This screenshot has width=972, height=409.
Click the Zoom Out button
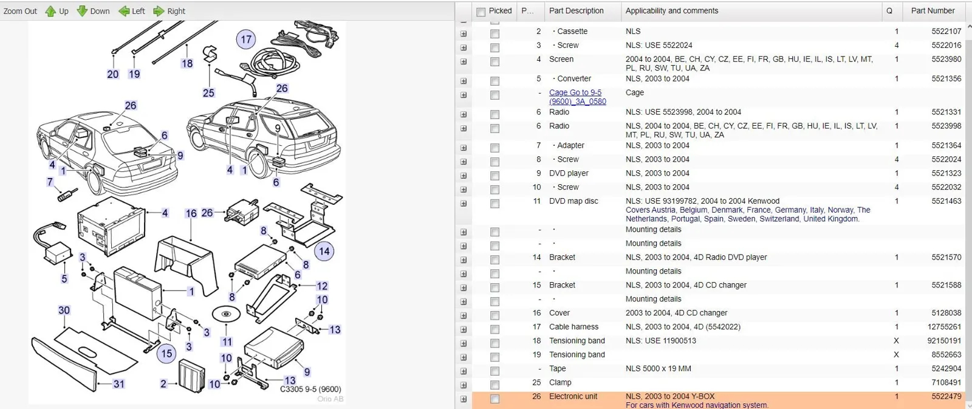coord(20,11)
